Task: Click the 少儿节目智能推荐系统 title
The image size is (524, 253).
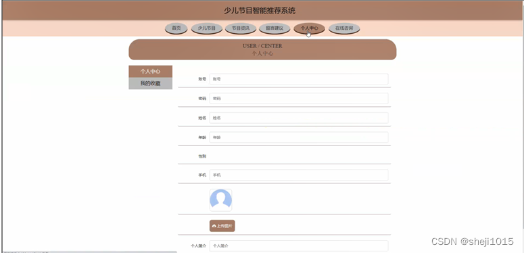Action: tap(260, 11)
